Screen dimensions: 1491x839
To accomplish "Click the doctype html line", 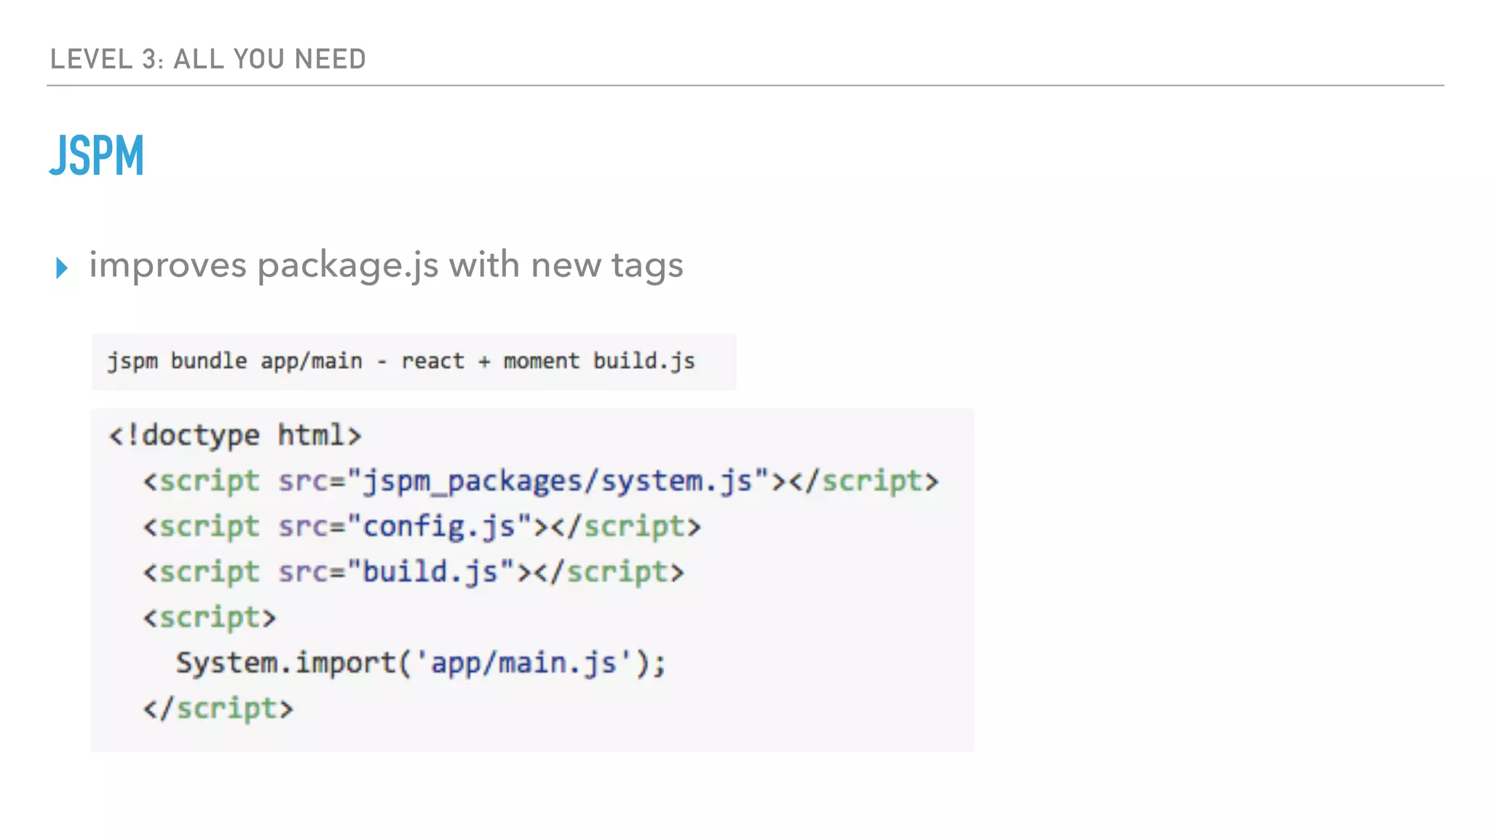I will click(234, 436).
